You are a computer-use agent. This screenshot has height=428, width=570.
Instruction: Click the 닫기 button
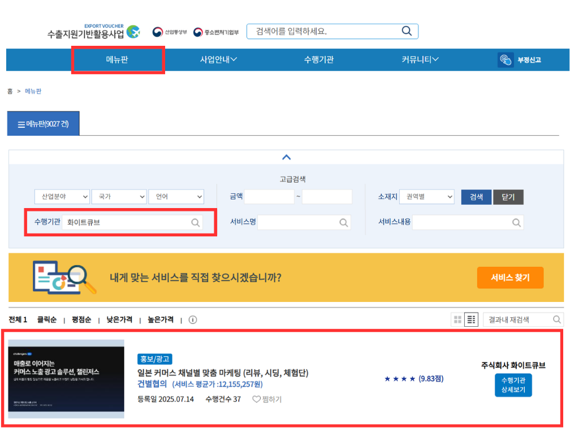pos(508,197)
